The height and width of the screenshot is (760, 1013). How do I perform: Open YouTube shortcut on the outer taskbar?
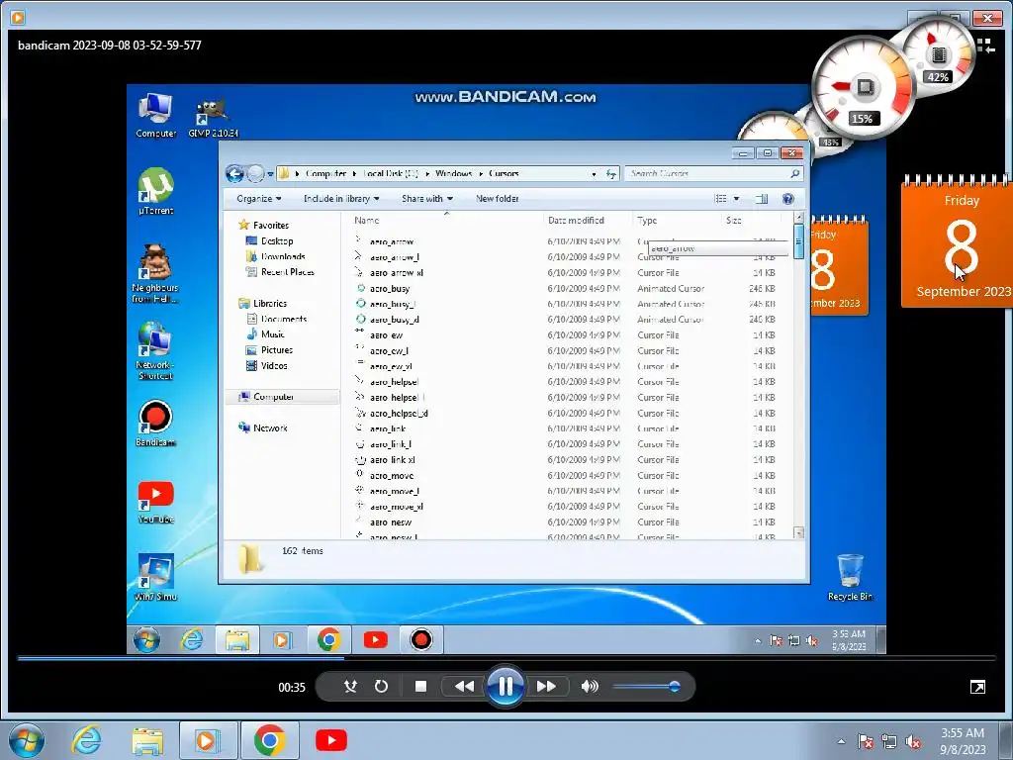point(330,740)
